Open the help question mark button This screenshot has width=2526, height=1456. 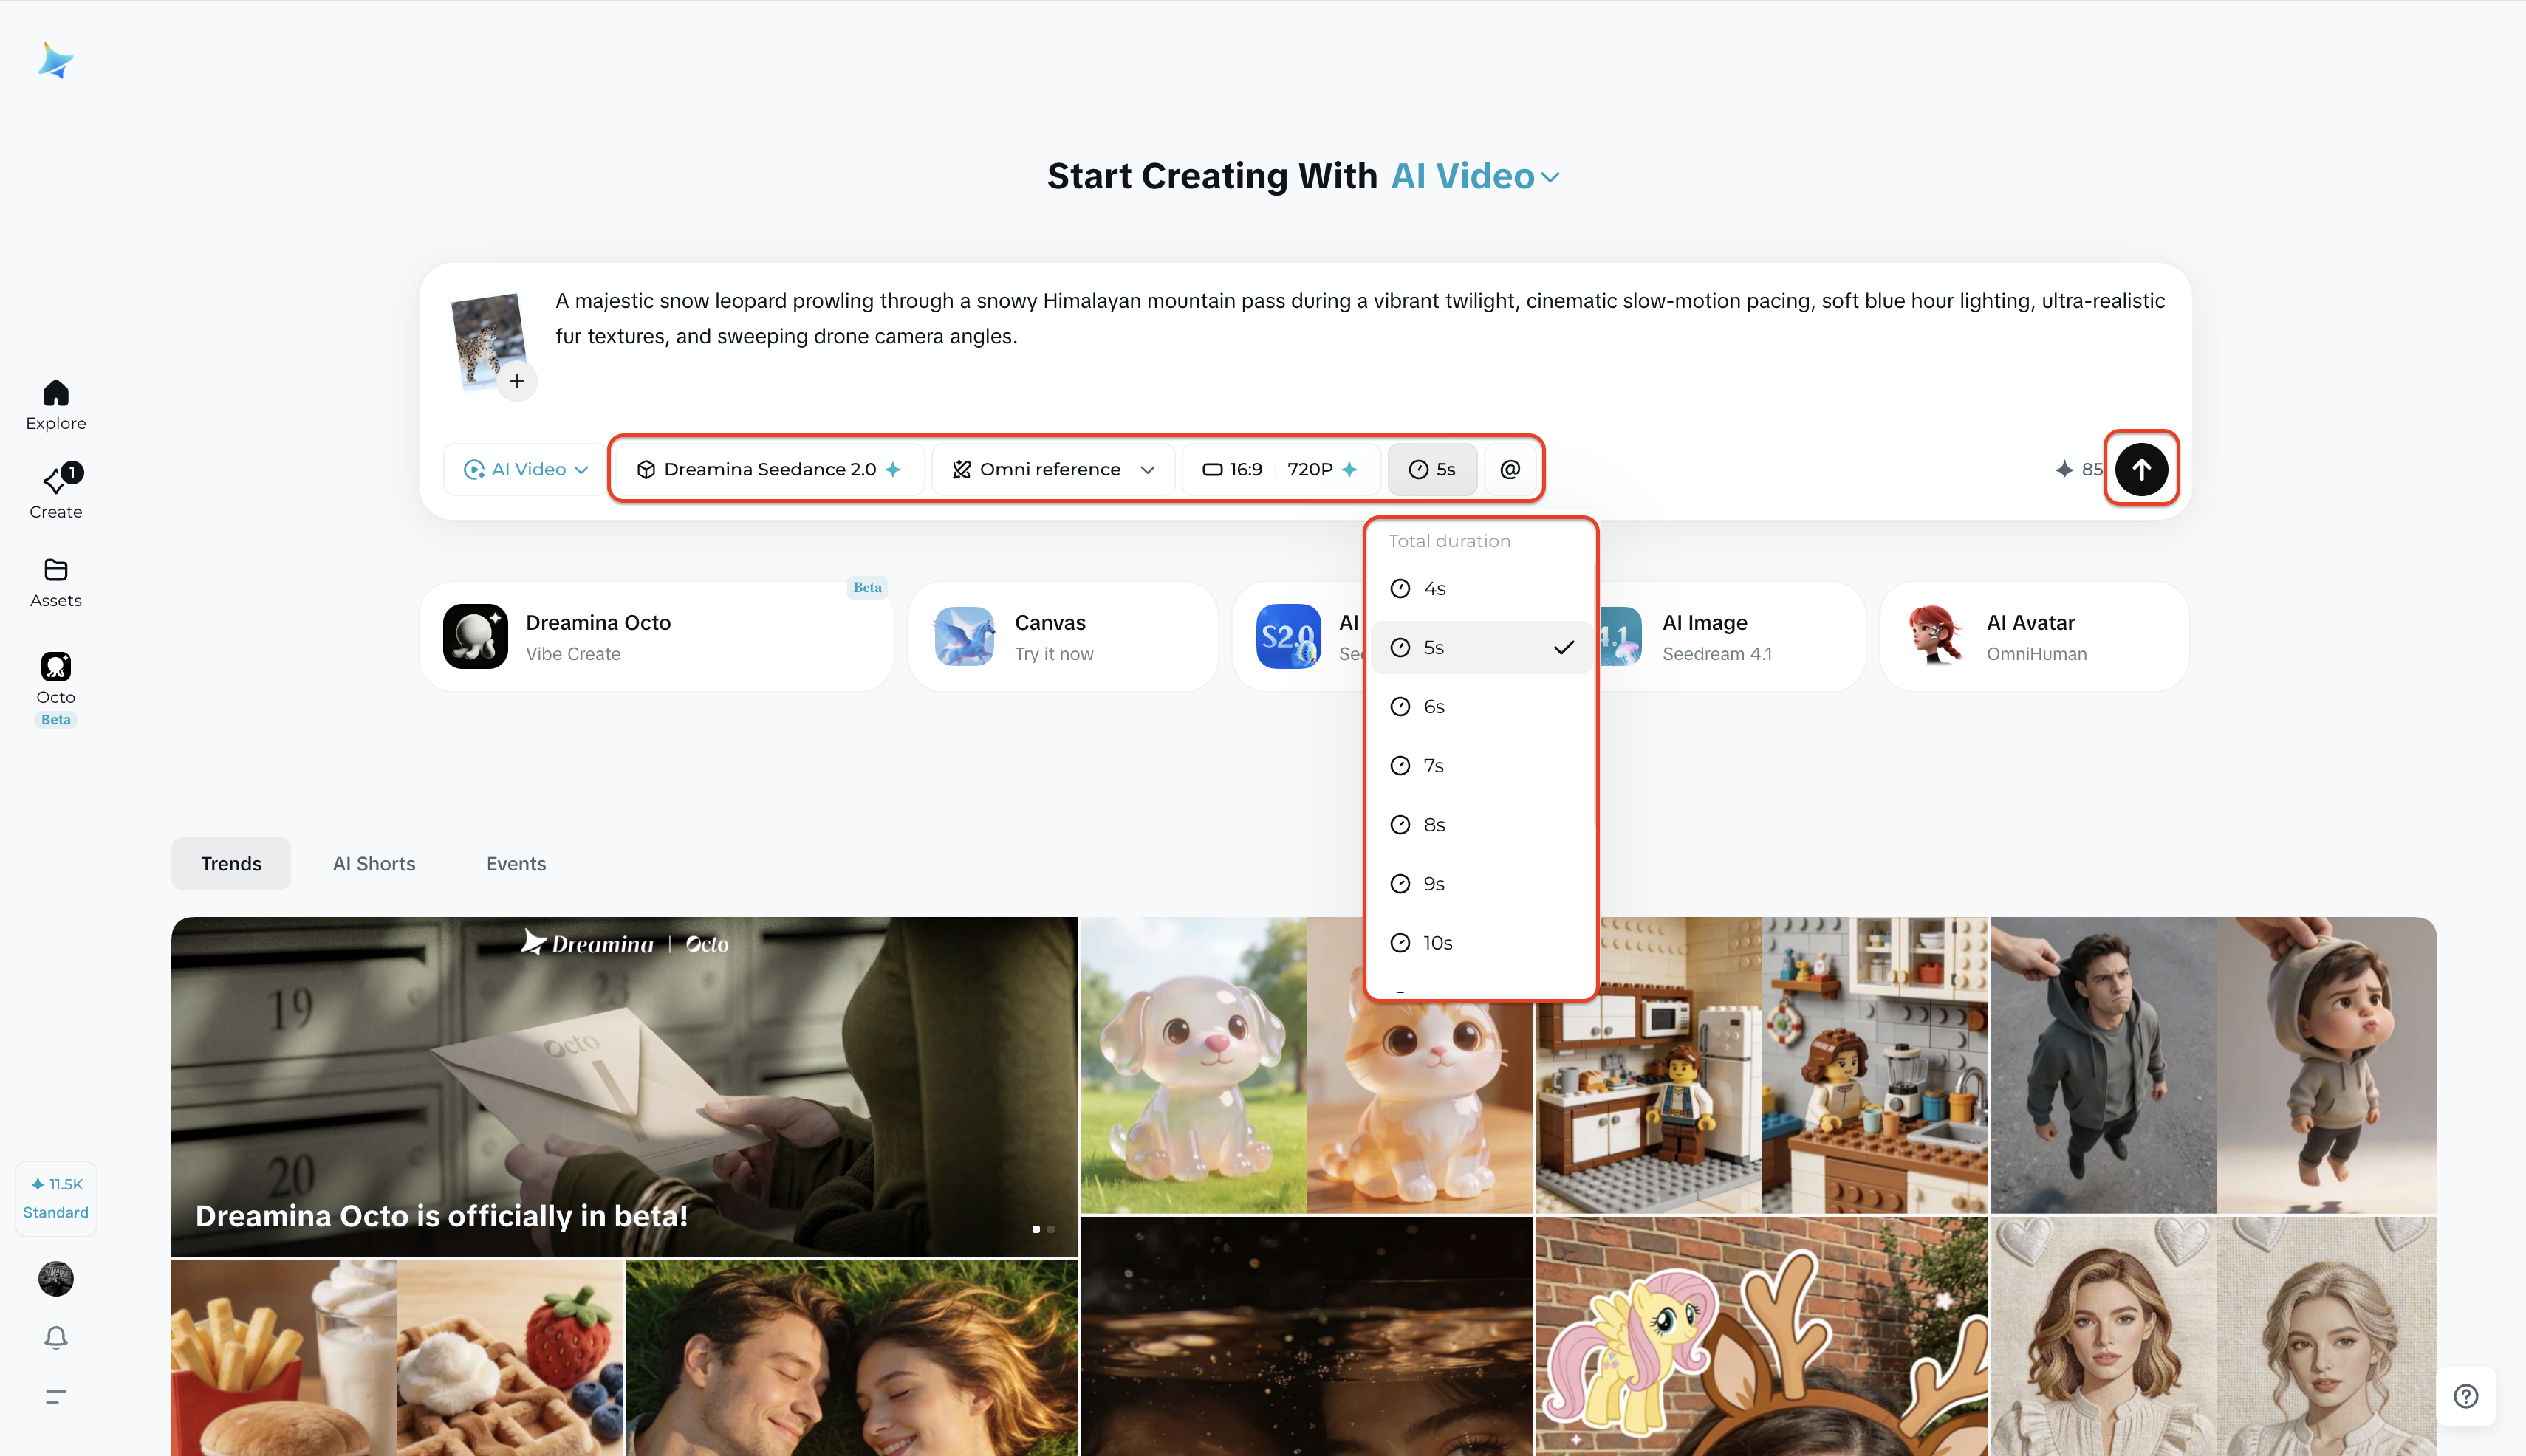pos(2466,1396)
